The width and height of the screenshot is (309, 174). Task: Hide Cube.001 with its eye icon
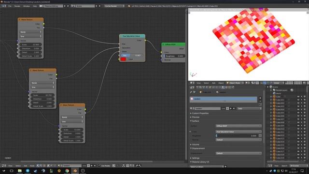[x=298, y=100]
